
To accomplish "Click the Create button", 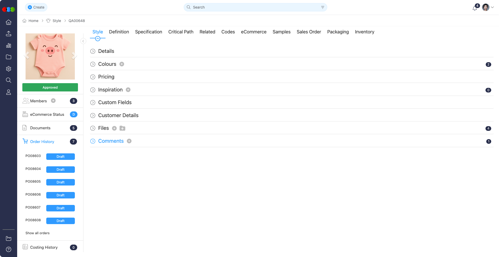I will (36, 7).
